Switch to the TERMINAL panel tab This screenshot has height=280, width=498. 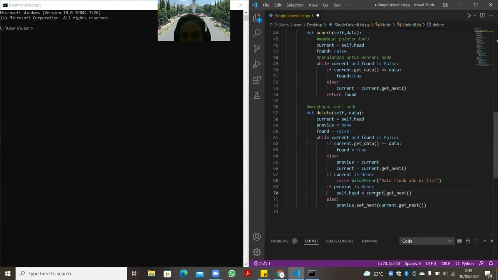(369, 241)
